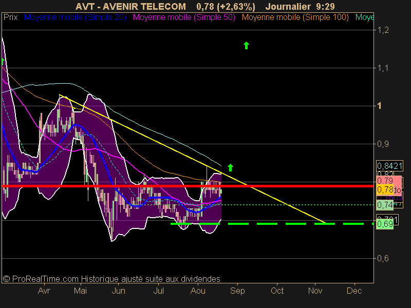Viewport: 411px width, 308px height.
Task: Click the bright green 0,69 support label
Action: [385, 224]
